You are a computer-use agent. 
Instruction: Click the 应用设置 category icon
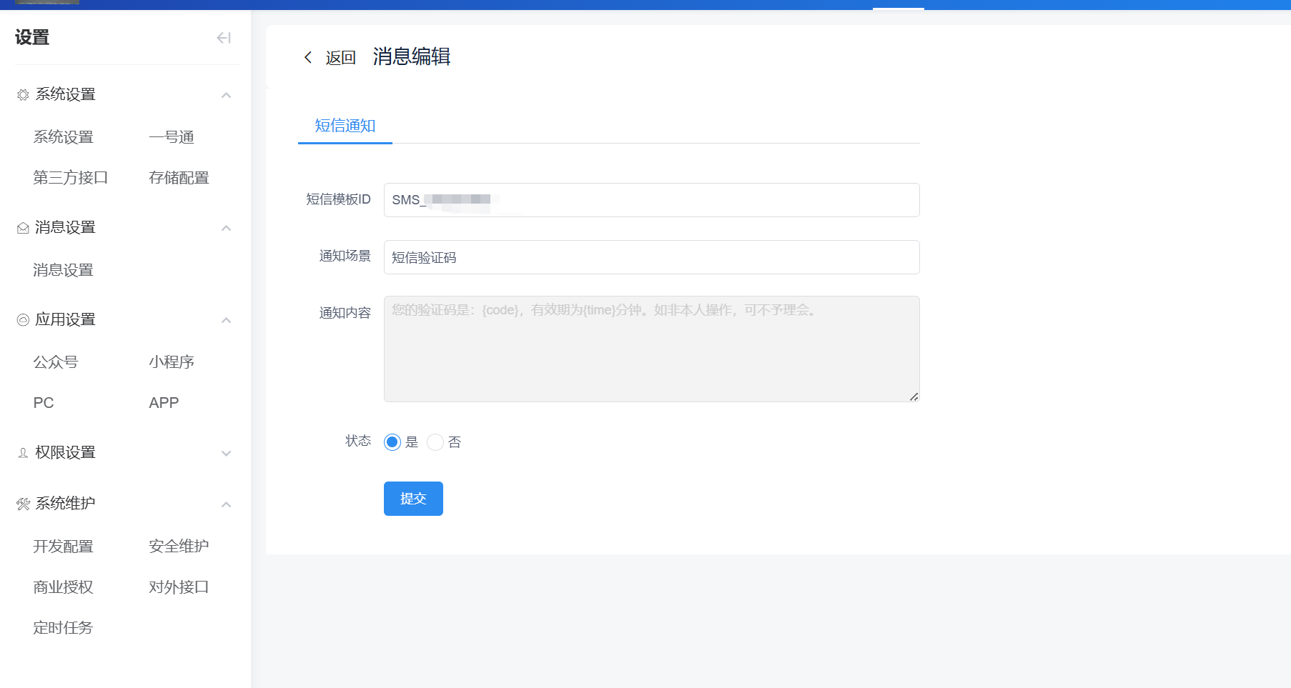pyautogui.click(x=22, y=319)
